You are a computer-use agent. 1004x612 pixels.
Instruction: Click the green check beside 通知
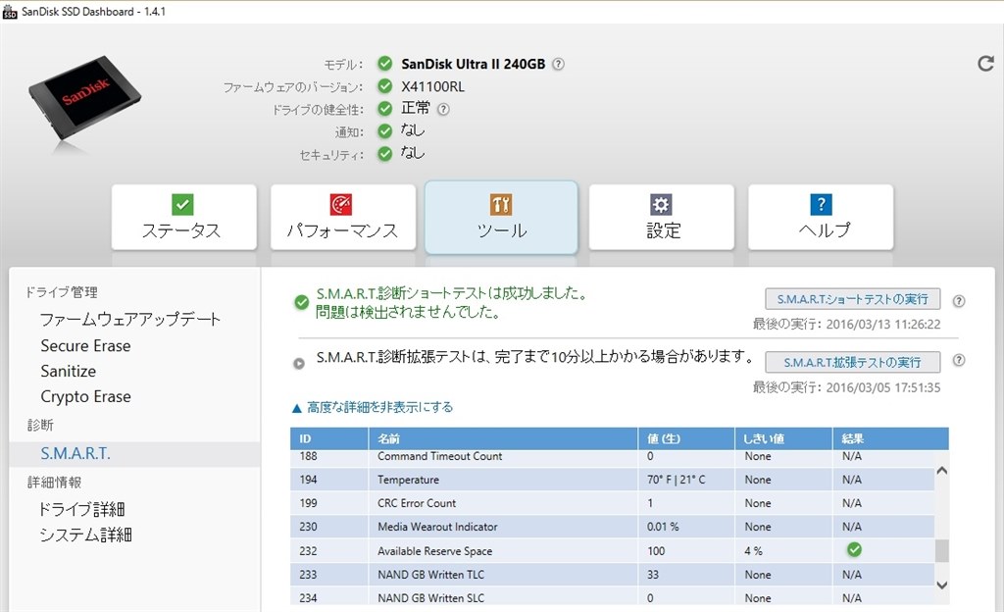tap(384, 131)
